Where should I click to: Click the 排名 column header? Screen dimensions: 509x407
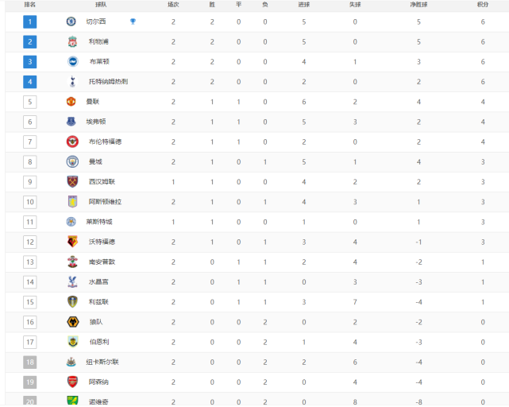coord(30,5)
